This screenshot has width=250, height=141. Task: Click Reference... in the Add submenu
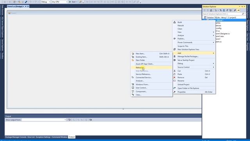(152, 67)
